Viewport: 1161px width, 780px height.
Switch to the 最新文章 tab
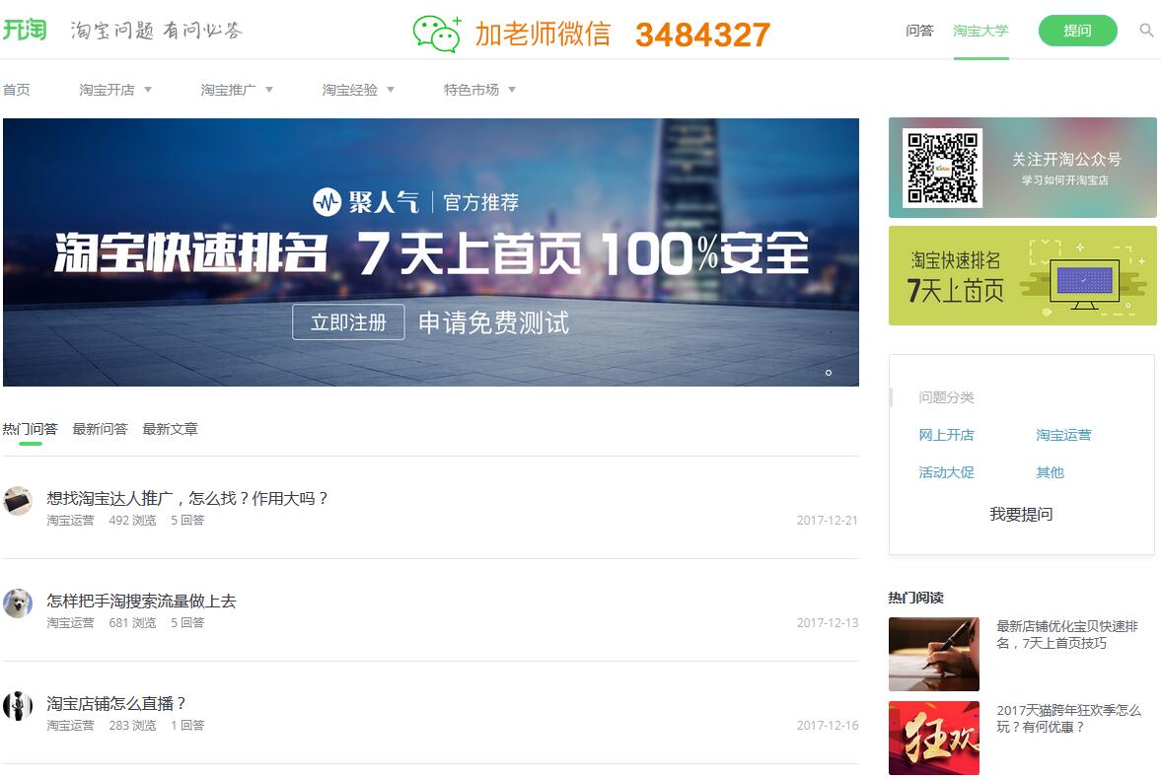point(171,429)
